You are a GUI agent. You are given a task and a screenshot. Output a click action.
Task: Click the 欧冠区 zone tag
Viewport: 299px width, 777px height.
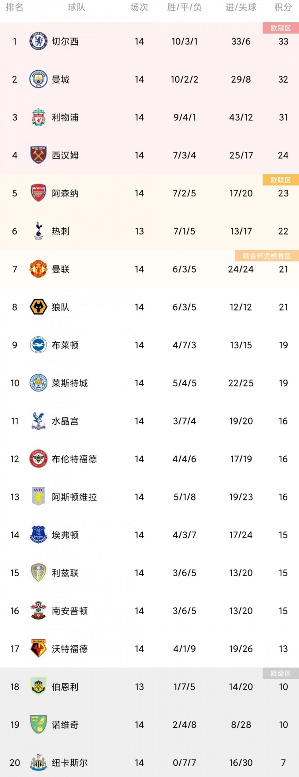[281, 28]
